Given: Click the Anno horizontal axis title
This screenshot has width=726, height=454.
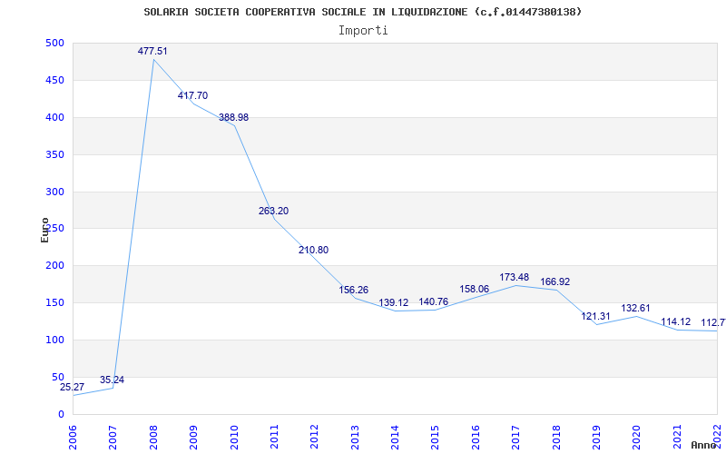Looking at the screenshot, I should (x=703, y=445).
